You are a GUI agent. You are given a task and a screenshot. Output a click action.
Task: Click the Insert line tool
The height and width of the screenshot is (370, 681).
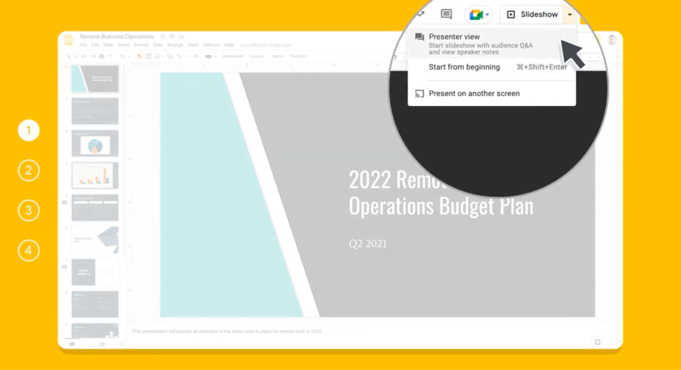(180, 56)
